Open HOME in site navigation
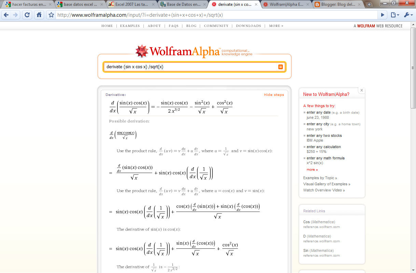 107,26
